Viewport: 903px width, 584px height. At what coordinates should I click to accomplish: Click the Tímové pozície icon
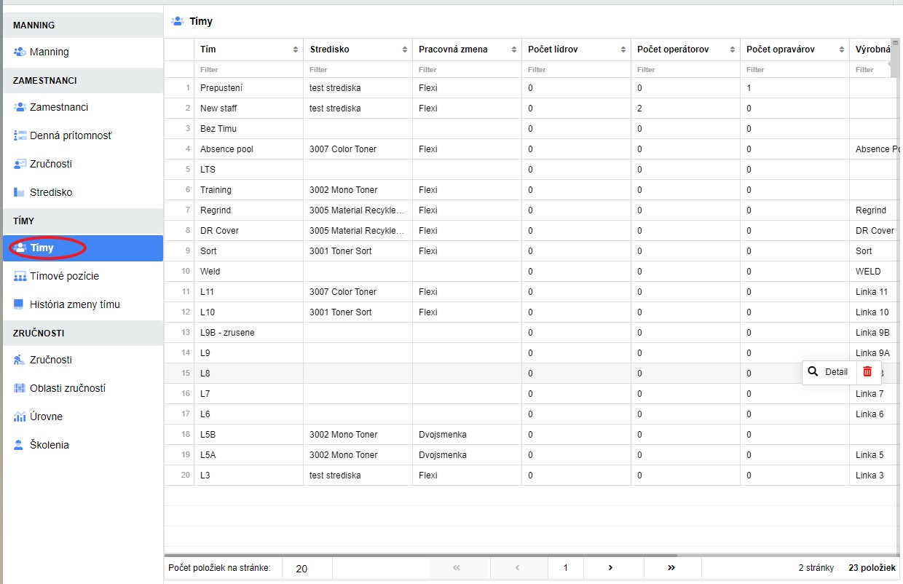(x=20, y=277)
